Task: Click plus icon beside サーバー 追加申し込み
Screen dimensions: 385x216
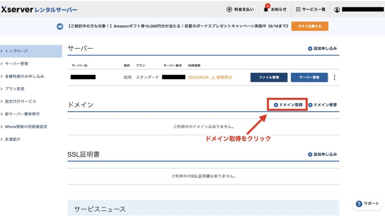Action: tap(310, 48)
